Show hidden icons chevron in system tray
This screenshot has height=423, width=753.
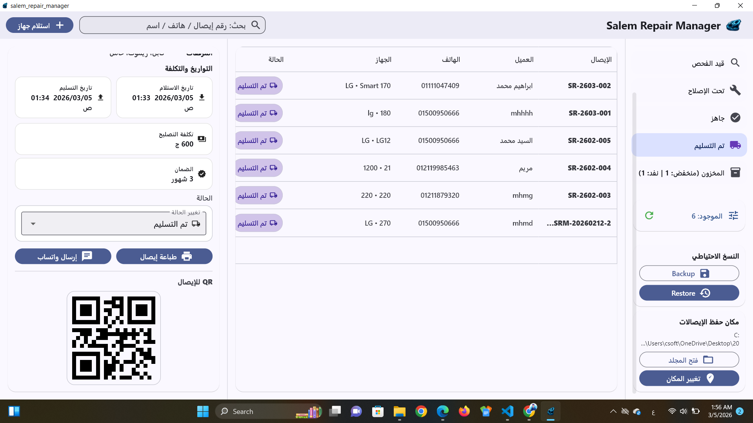613,411
